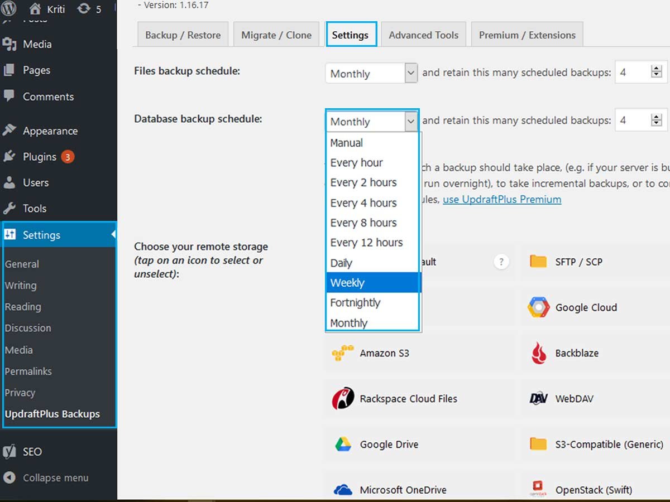The image size is (670, 502).
Task: Open Reading settings submenu item
Action: point(23,307)
